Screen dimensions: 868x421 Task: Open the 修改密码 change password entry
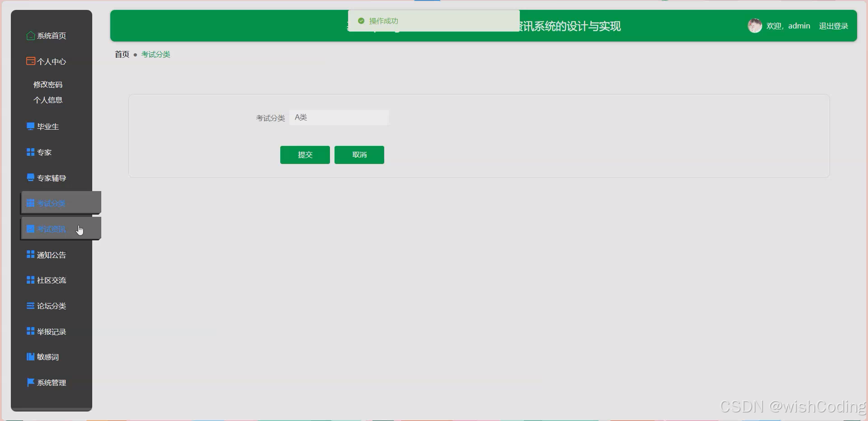[x=47, y=84]
